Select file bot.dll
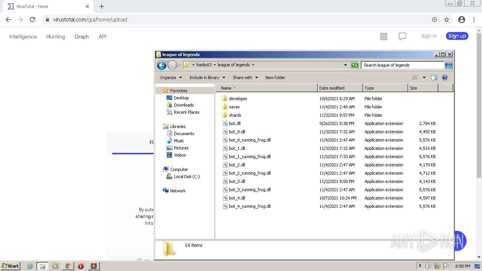Viewport: 482px width, 271px height. pyautogui.click(x=235, y=123)
